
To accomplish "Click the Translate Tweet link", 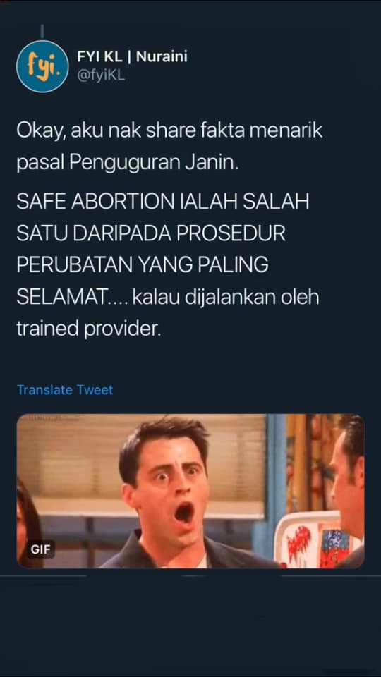I will 65,389.
